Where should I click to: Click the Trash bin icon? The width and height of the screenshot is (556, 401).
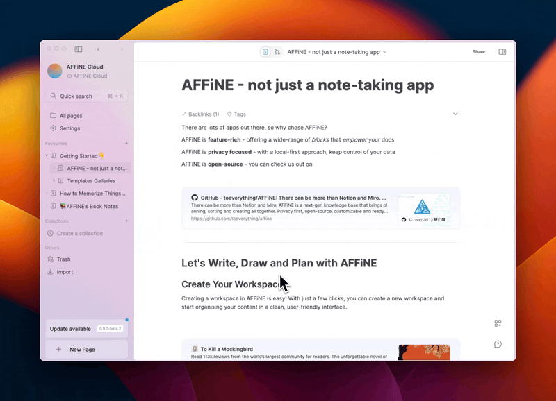[x=50, y=259]
